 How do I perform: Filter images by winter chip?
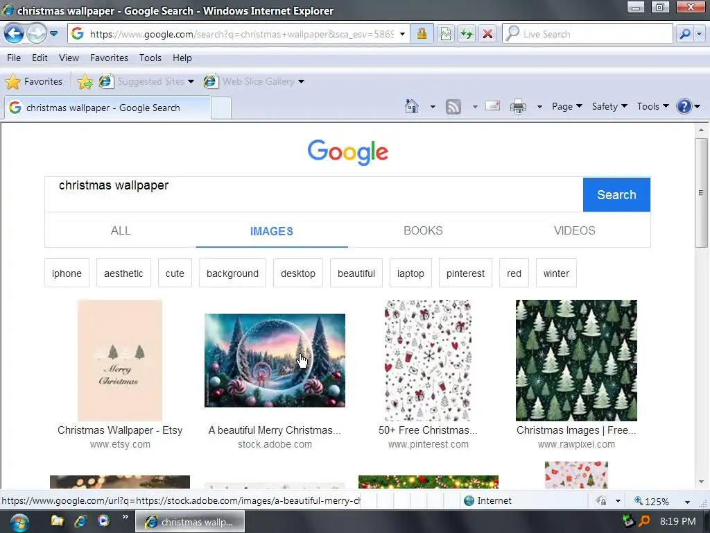tap(556, 273)
